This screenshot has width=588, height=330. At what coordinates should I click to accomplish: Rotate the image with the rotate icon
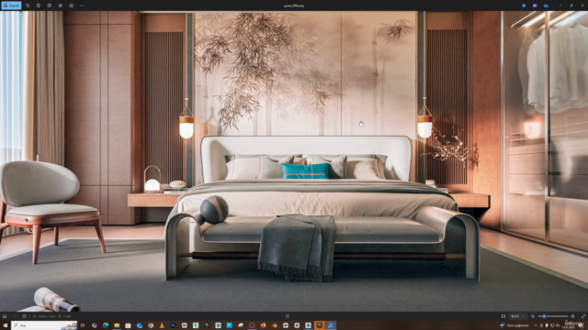[x=28, y=5]
